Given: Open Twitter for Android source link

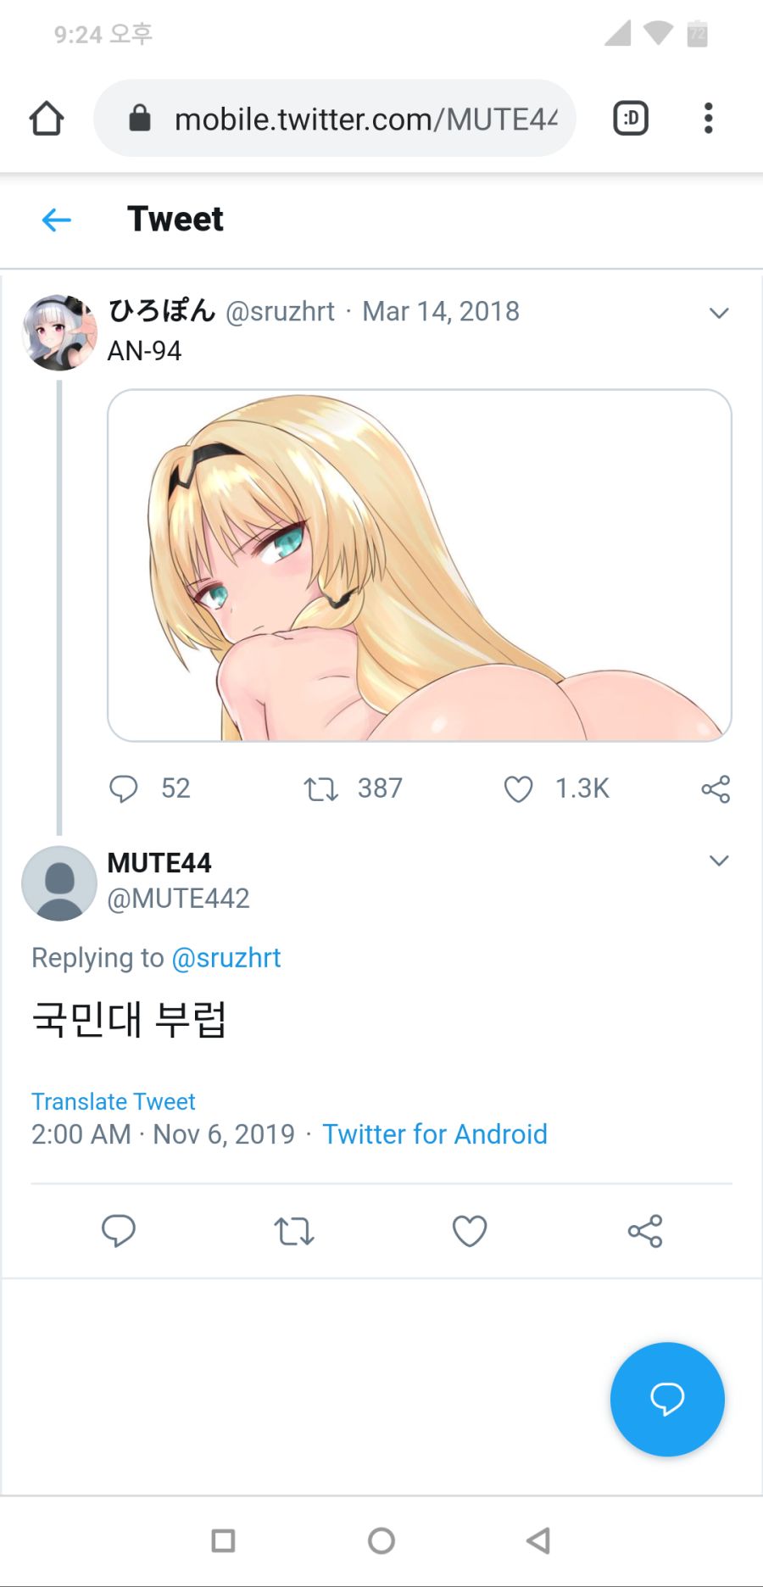Looking at the screenshot, I should click(434, 1133).
